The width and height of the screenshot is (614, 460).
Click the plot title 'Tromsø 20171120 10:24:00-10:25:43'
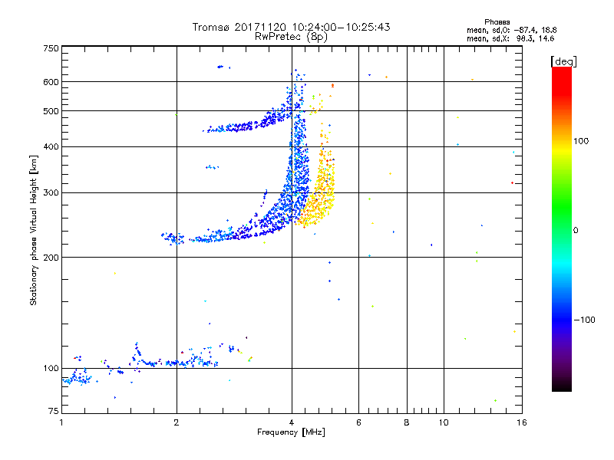click(x=291, y=27)
